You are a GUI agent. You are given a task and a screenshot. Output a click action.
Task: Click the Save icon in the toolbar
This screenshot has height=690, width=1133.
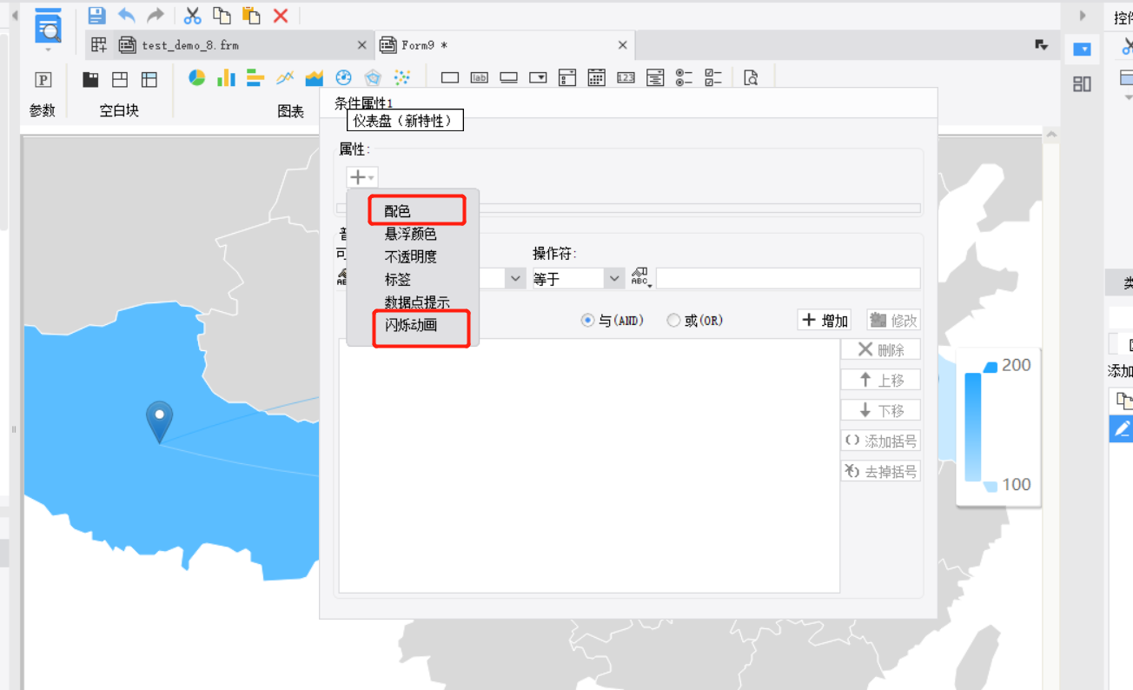coord(96,16)
